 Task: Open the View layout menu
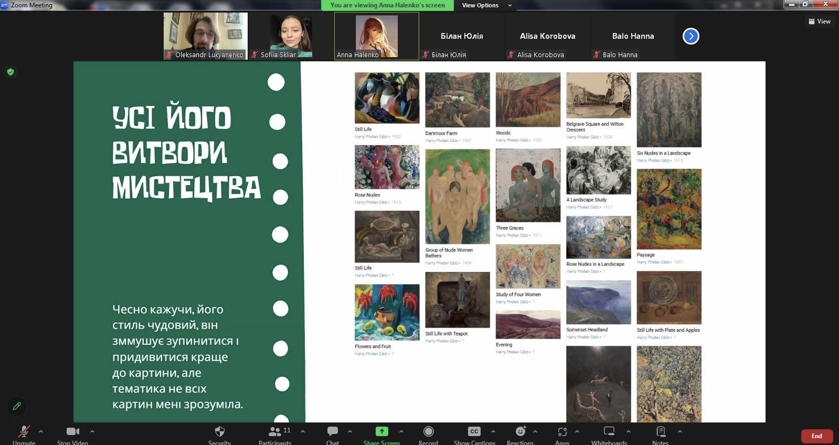pyautogui.click(x=819, y=21)
